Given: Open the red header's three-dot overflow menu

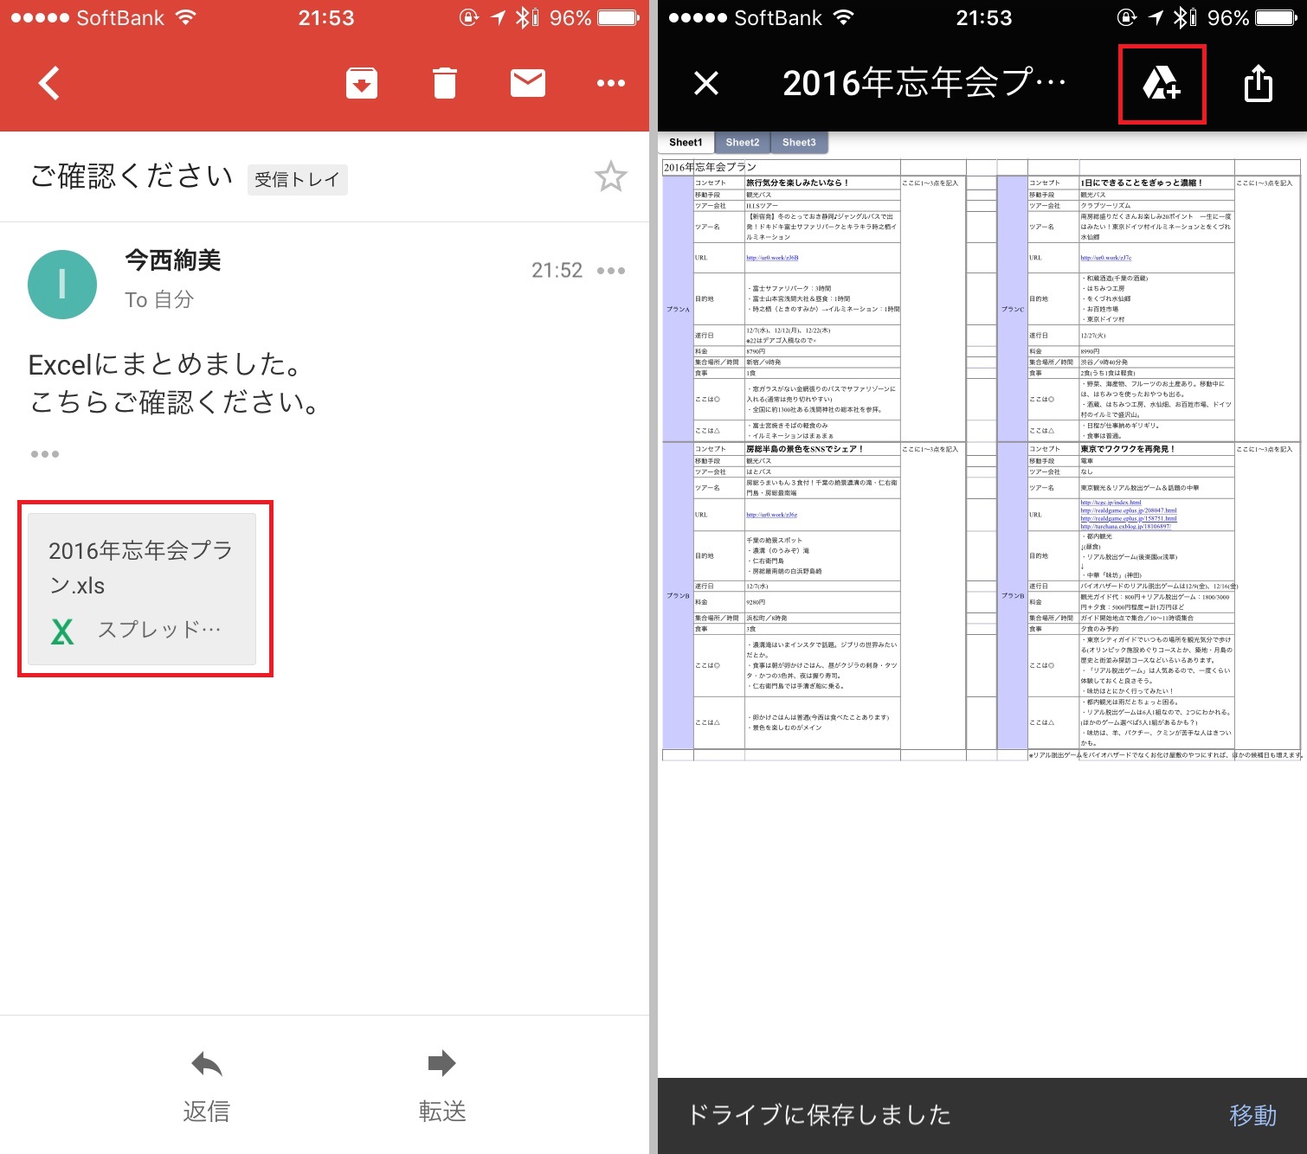Looking at the screenshot, I should tap(610, 83).
